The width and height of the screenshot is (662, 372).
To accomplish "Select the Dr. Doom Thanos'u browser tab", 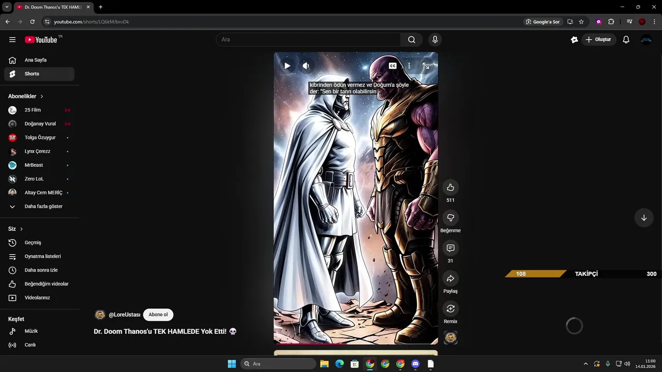I will [53, 7].
